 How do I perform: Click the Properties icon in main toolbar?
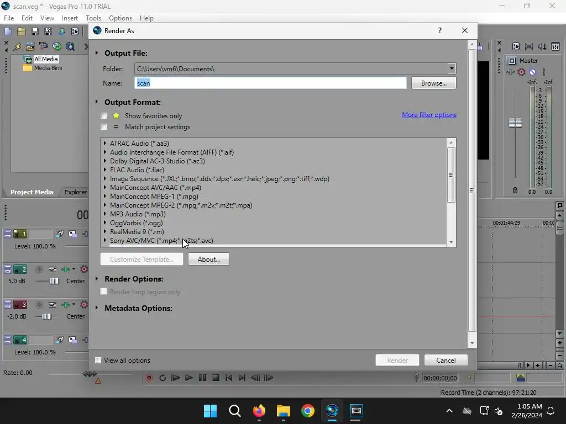tap(75, 31)
